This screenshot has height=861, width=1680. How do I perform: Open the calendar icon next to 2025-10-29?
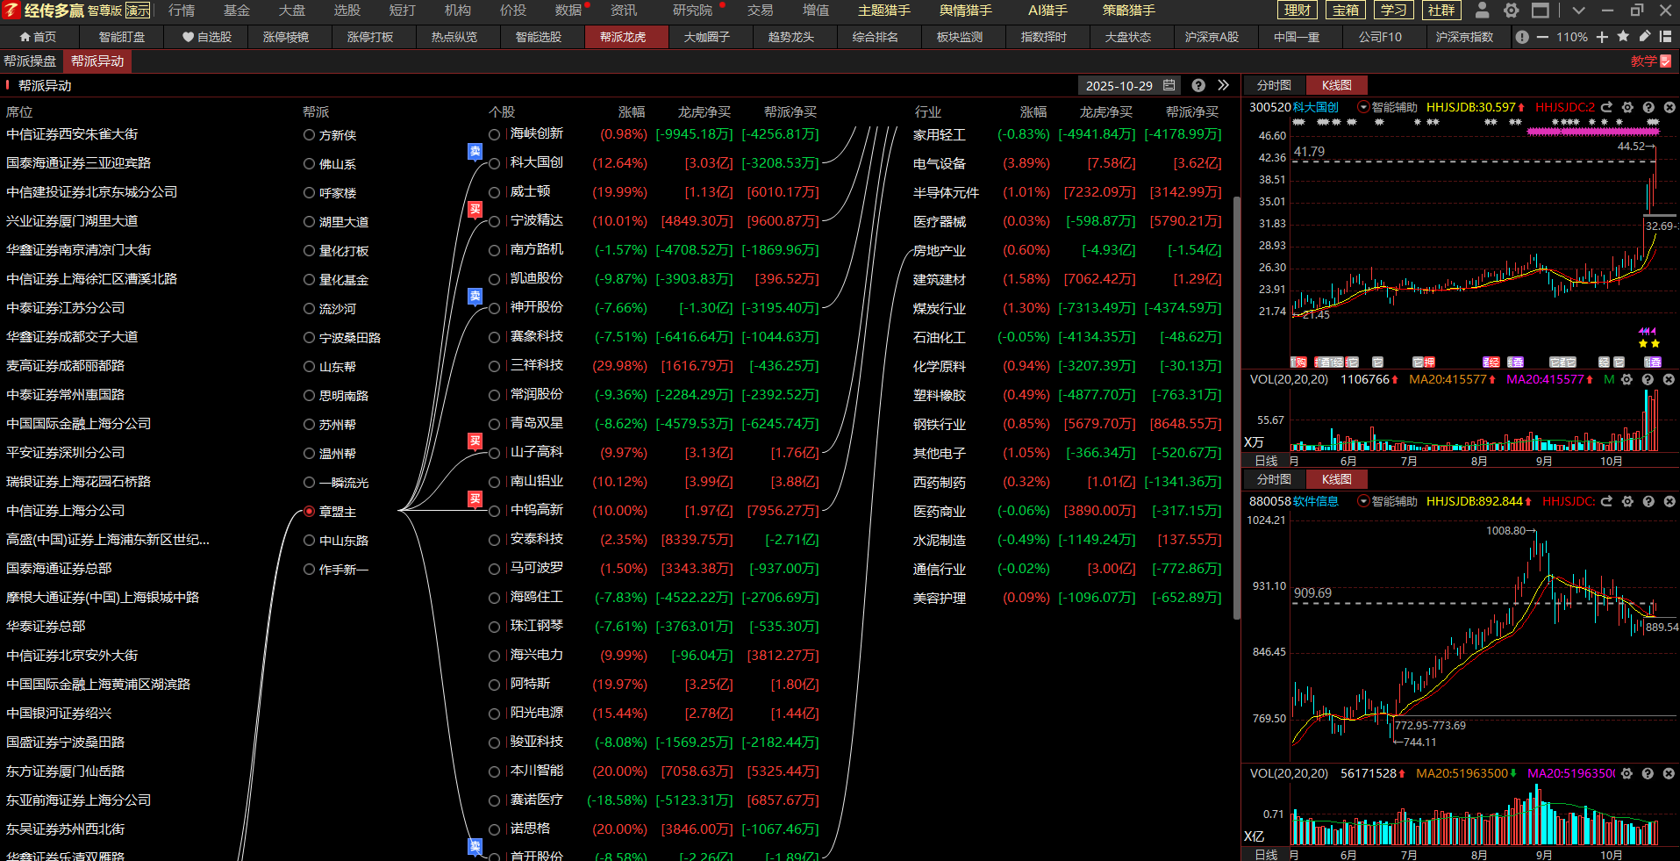click(1169, 85)
